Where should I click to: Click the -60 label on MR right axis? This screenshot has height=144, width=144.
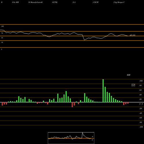pos(141,118)
